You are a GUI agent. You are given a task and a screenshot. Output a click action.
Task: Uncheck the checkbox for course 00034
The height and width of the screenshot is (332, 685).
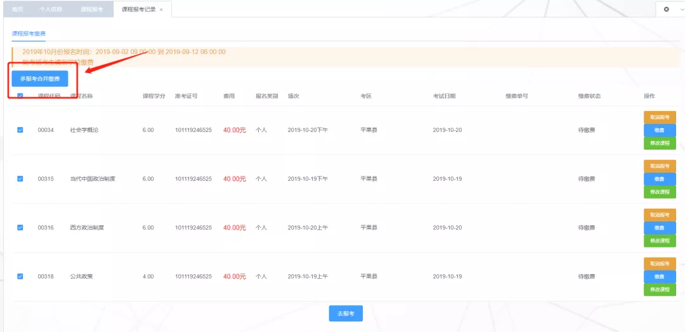click(20, 130)
